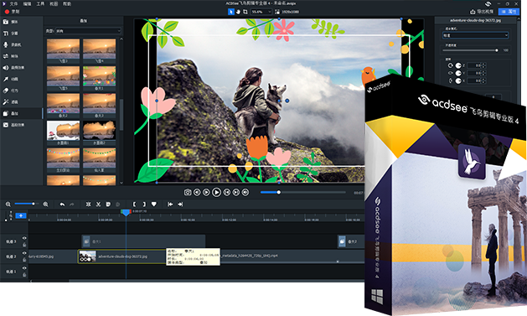The width and height of the screenshot is (527, 316).
Task: Jump to the previous clip edge
Action: (x=170, y=204)
